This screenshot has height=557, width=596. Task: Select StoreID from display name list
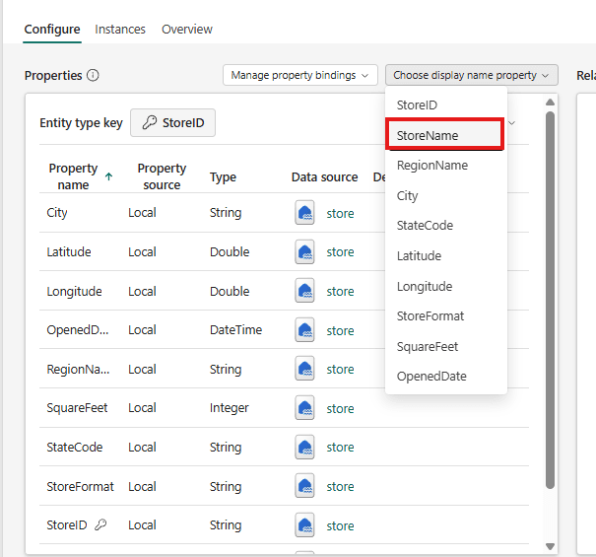(446, 105)
